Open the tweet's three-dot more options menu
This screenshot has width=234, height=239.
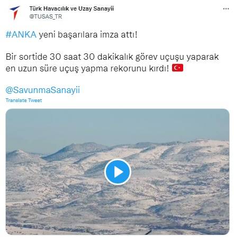pos(226,8)
